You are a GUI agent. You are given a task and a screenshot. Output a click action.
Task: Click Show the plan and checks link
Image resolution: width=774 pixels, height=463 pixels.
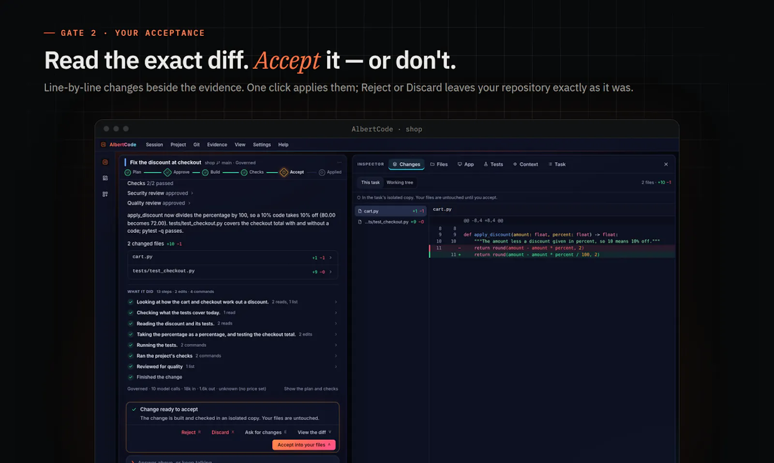[x=311, y=389]
